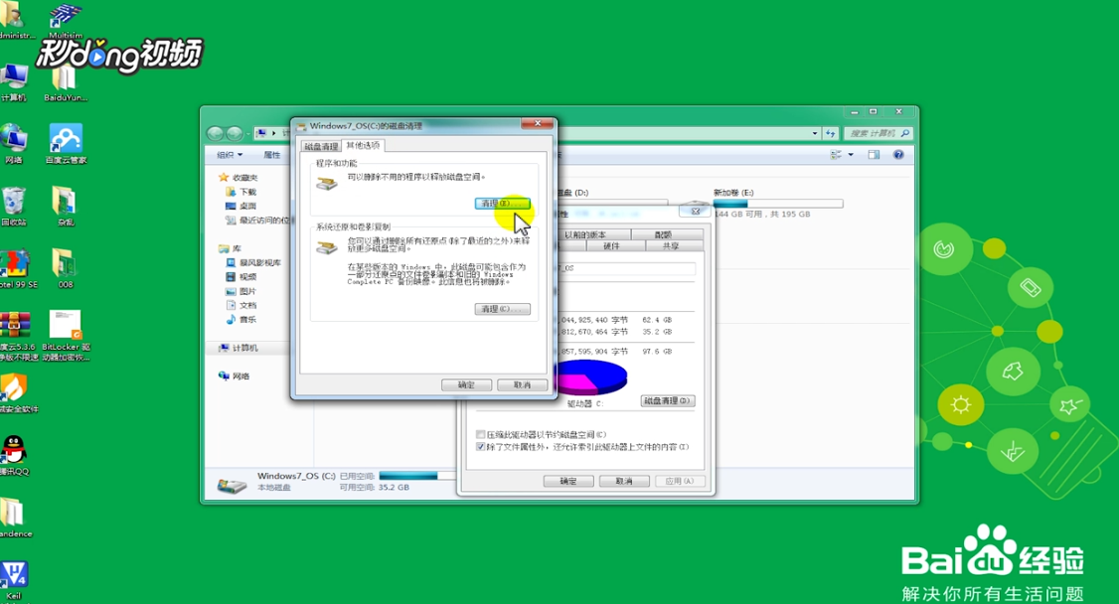Open the 共享 tab in properties
1119x604 pixels.
(671, 246)
